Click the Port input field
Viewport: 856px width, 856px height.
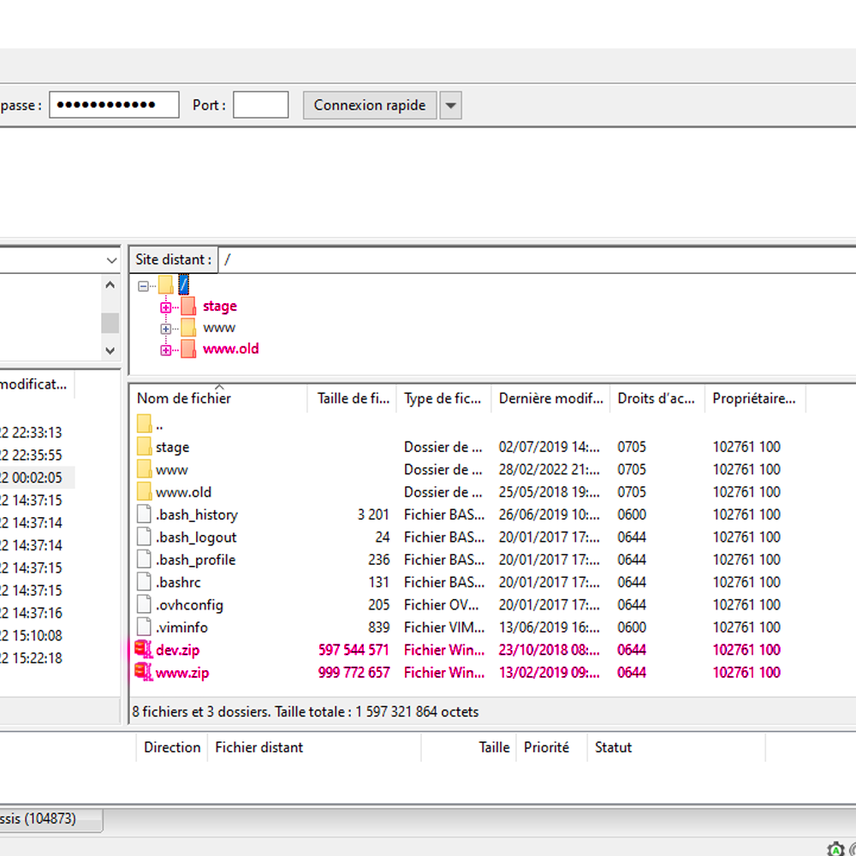261,104
